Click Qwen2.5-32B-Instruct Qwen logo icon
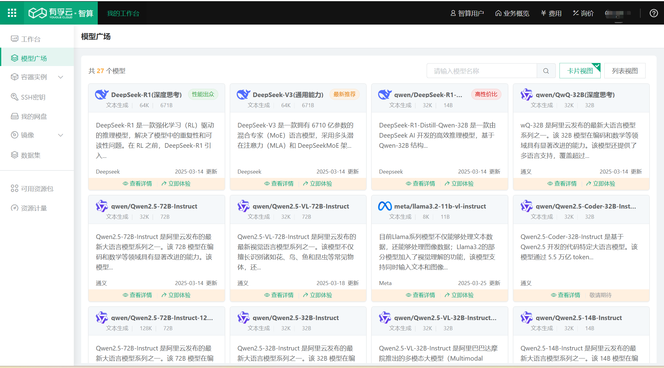Screen dimensions: 664x368 (x=243, y=318)
